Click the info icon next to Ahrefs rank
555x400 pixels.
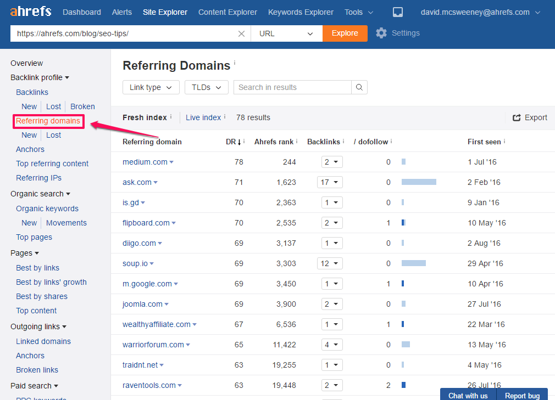click(x=297, y=141)
